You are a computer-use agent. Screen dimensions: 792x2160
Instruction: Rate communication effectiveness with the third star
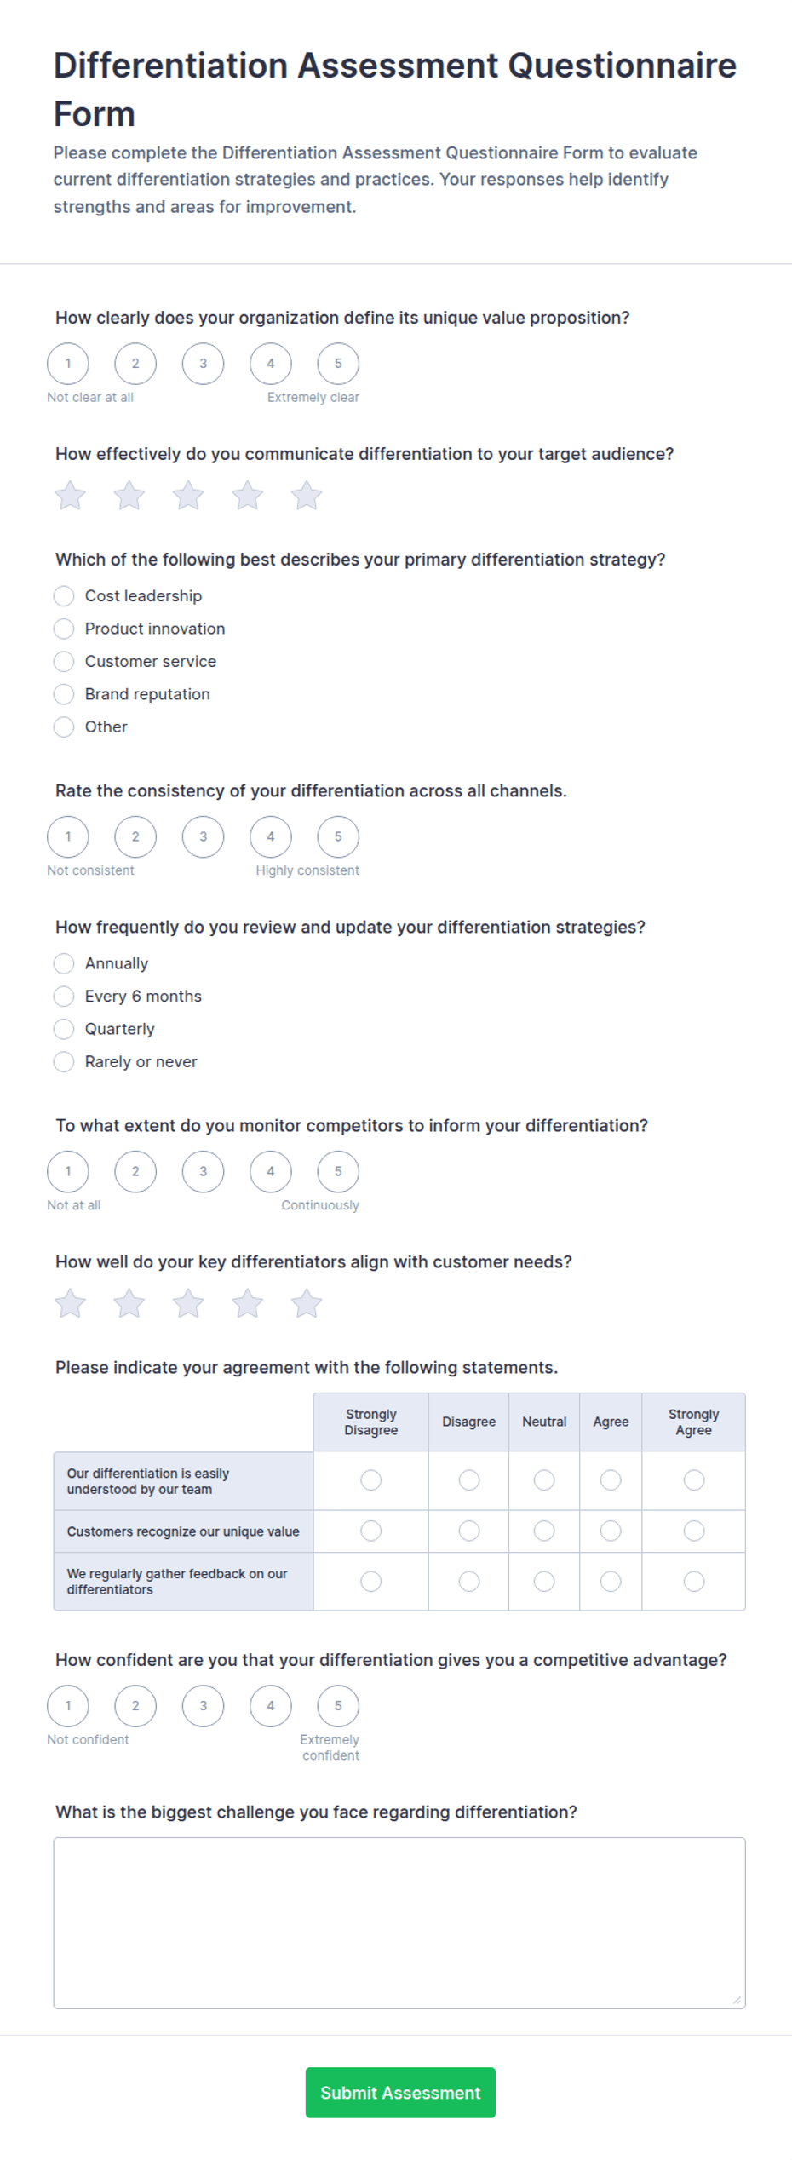(188, 496)
